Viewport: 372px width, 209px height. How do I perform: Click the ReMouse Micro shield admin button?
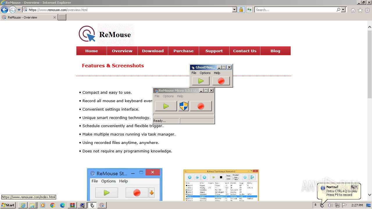click(183, 106)
